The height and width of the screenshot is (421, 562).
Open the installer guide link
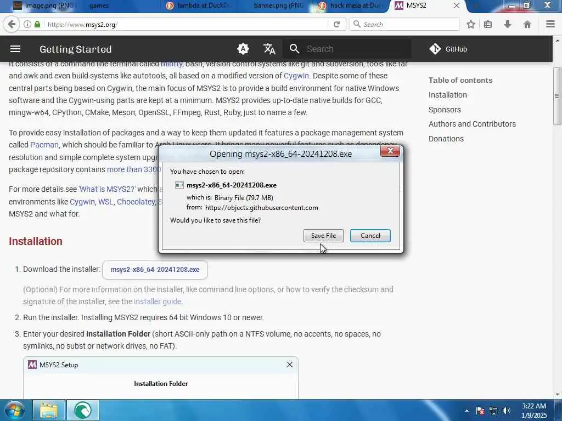[x=158, y=301]
